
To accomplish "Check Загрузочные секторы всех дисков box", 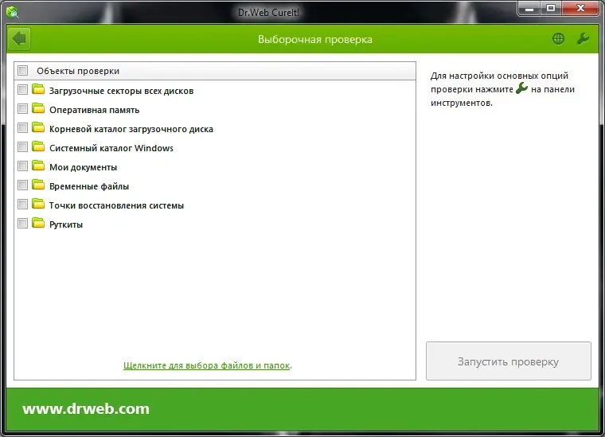I will click(23, 90).
